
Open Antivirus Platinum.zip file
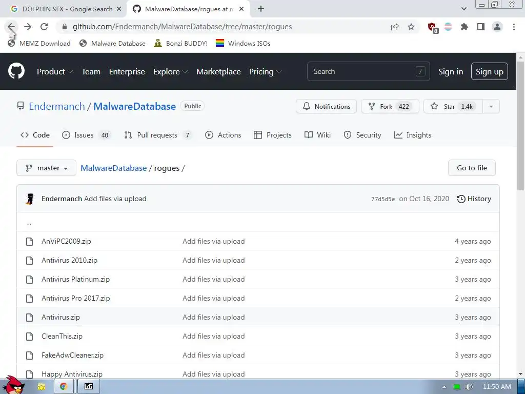(76, 279)
